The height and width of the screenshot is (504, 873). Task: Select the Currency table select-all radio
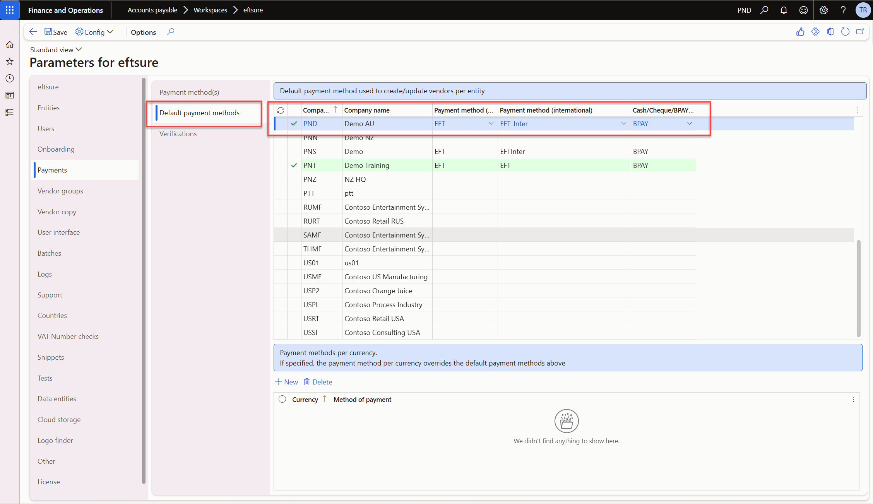[x=282, y=399]
